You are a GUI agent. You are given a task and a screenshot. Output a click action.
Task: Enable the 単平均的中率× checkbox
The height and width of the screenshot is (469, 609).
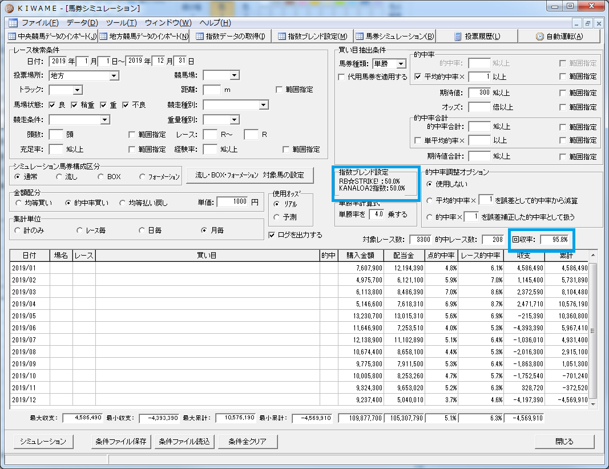418,140
